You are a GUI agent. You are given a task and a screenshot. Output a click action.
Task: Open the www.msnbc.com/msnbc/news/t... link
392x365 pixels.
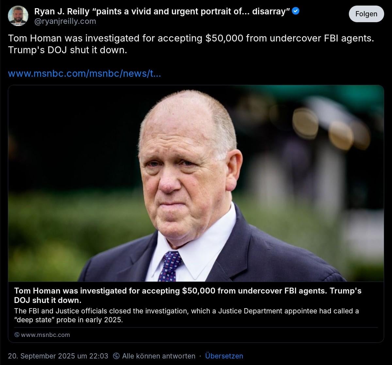(84, 73)
